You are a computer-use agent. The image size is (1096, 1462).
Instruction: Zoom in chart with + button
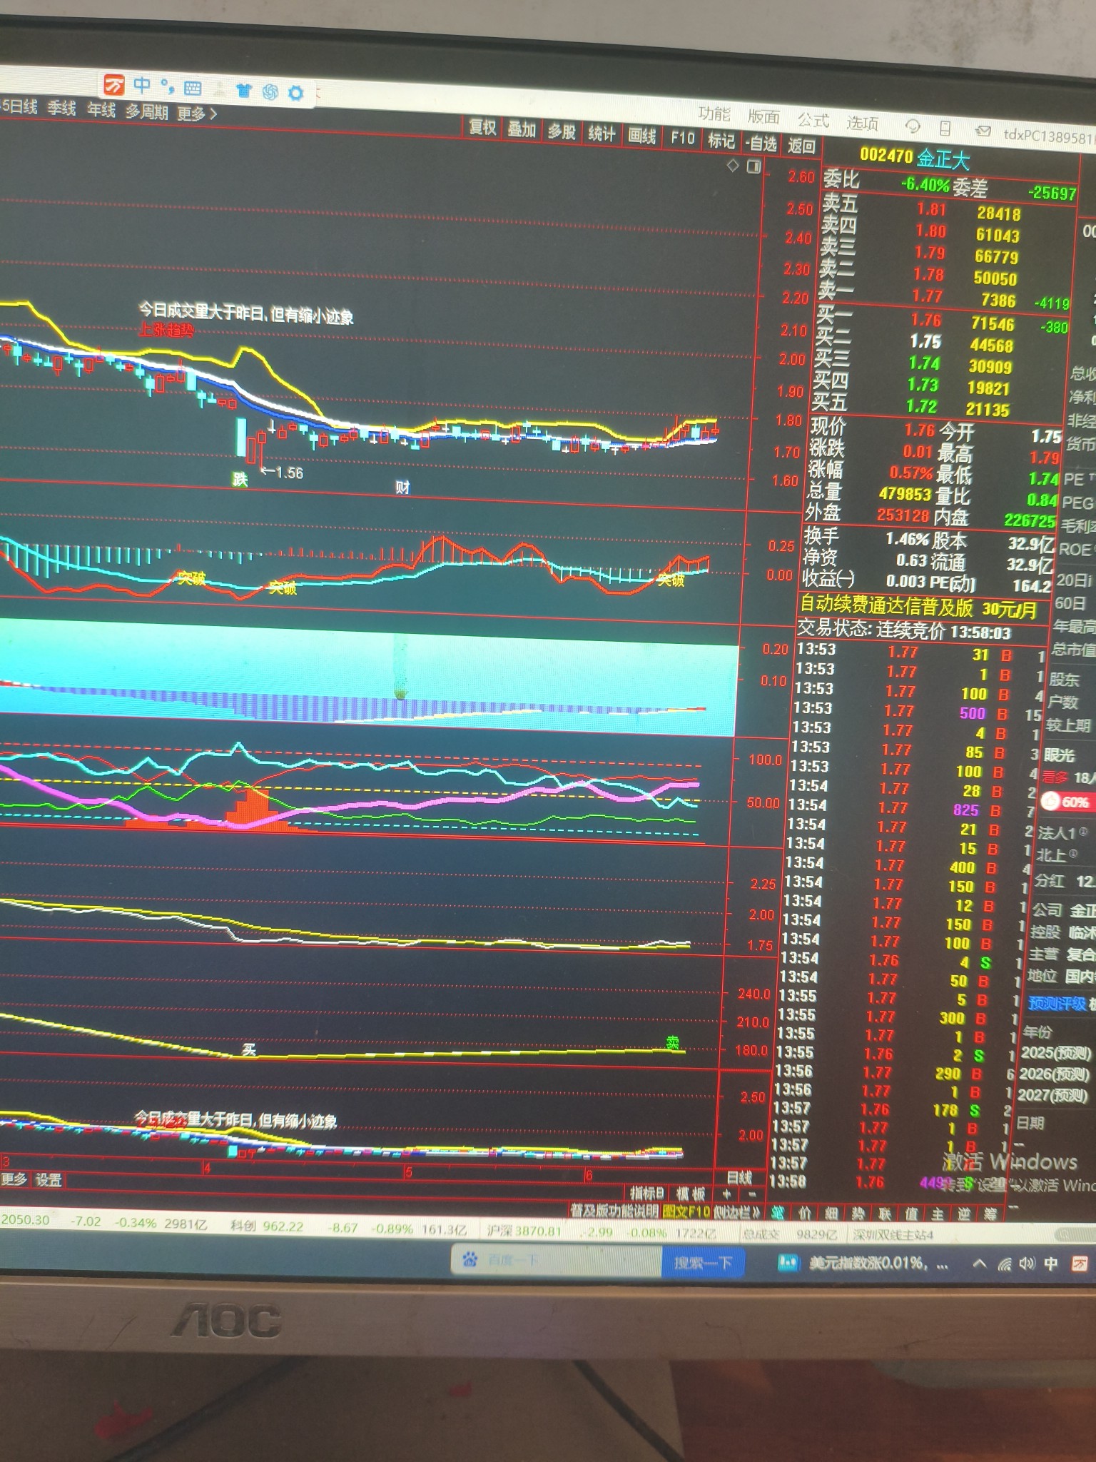(726, 1194)
